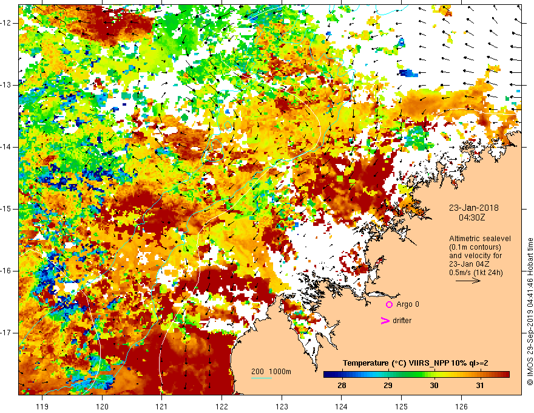
Task: Click the 'Argo 0' legend label
Action: point(408,304)
